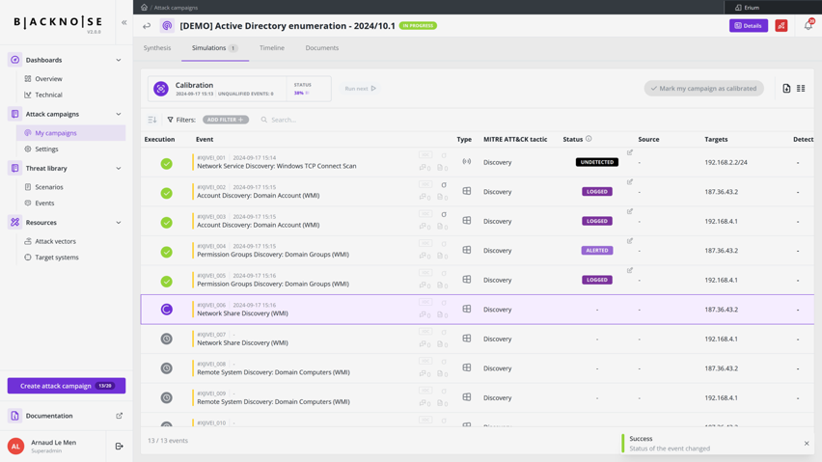822x462 pixels.
Task: Dismiss the Success notification
Action: (x=807, y=444)
